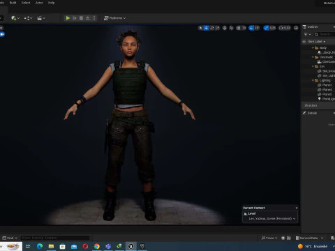The width and height of the screenshot is (335, 251).
Task: Toggle the viewport camera pilot icon
Action: click(x=2, y=34)
